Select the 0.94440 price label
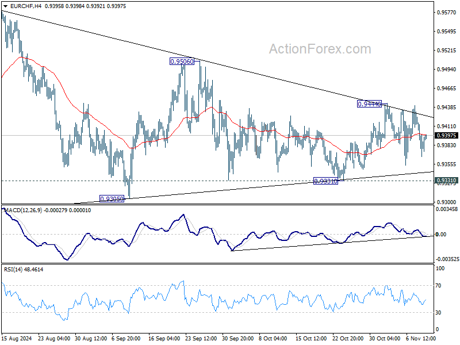 (x=369, y=103)
